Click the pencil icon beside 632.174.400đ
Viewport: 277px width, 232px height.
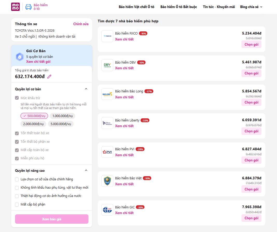click(x=49, y=77)
